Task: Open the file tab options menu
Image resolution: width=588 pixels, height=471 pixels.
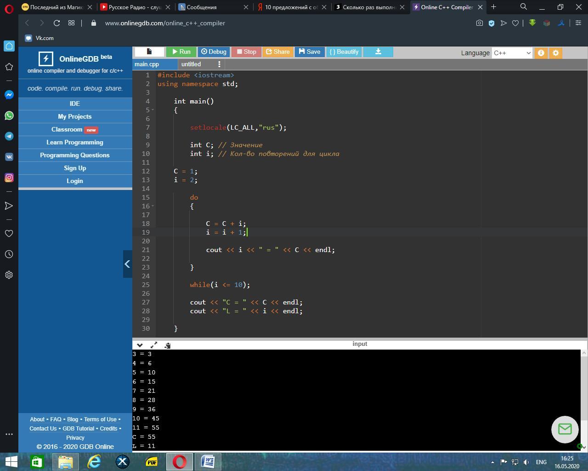Action: point(219,64)
